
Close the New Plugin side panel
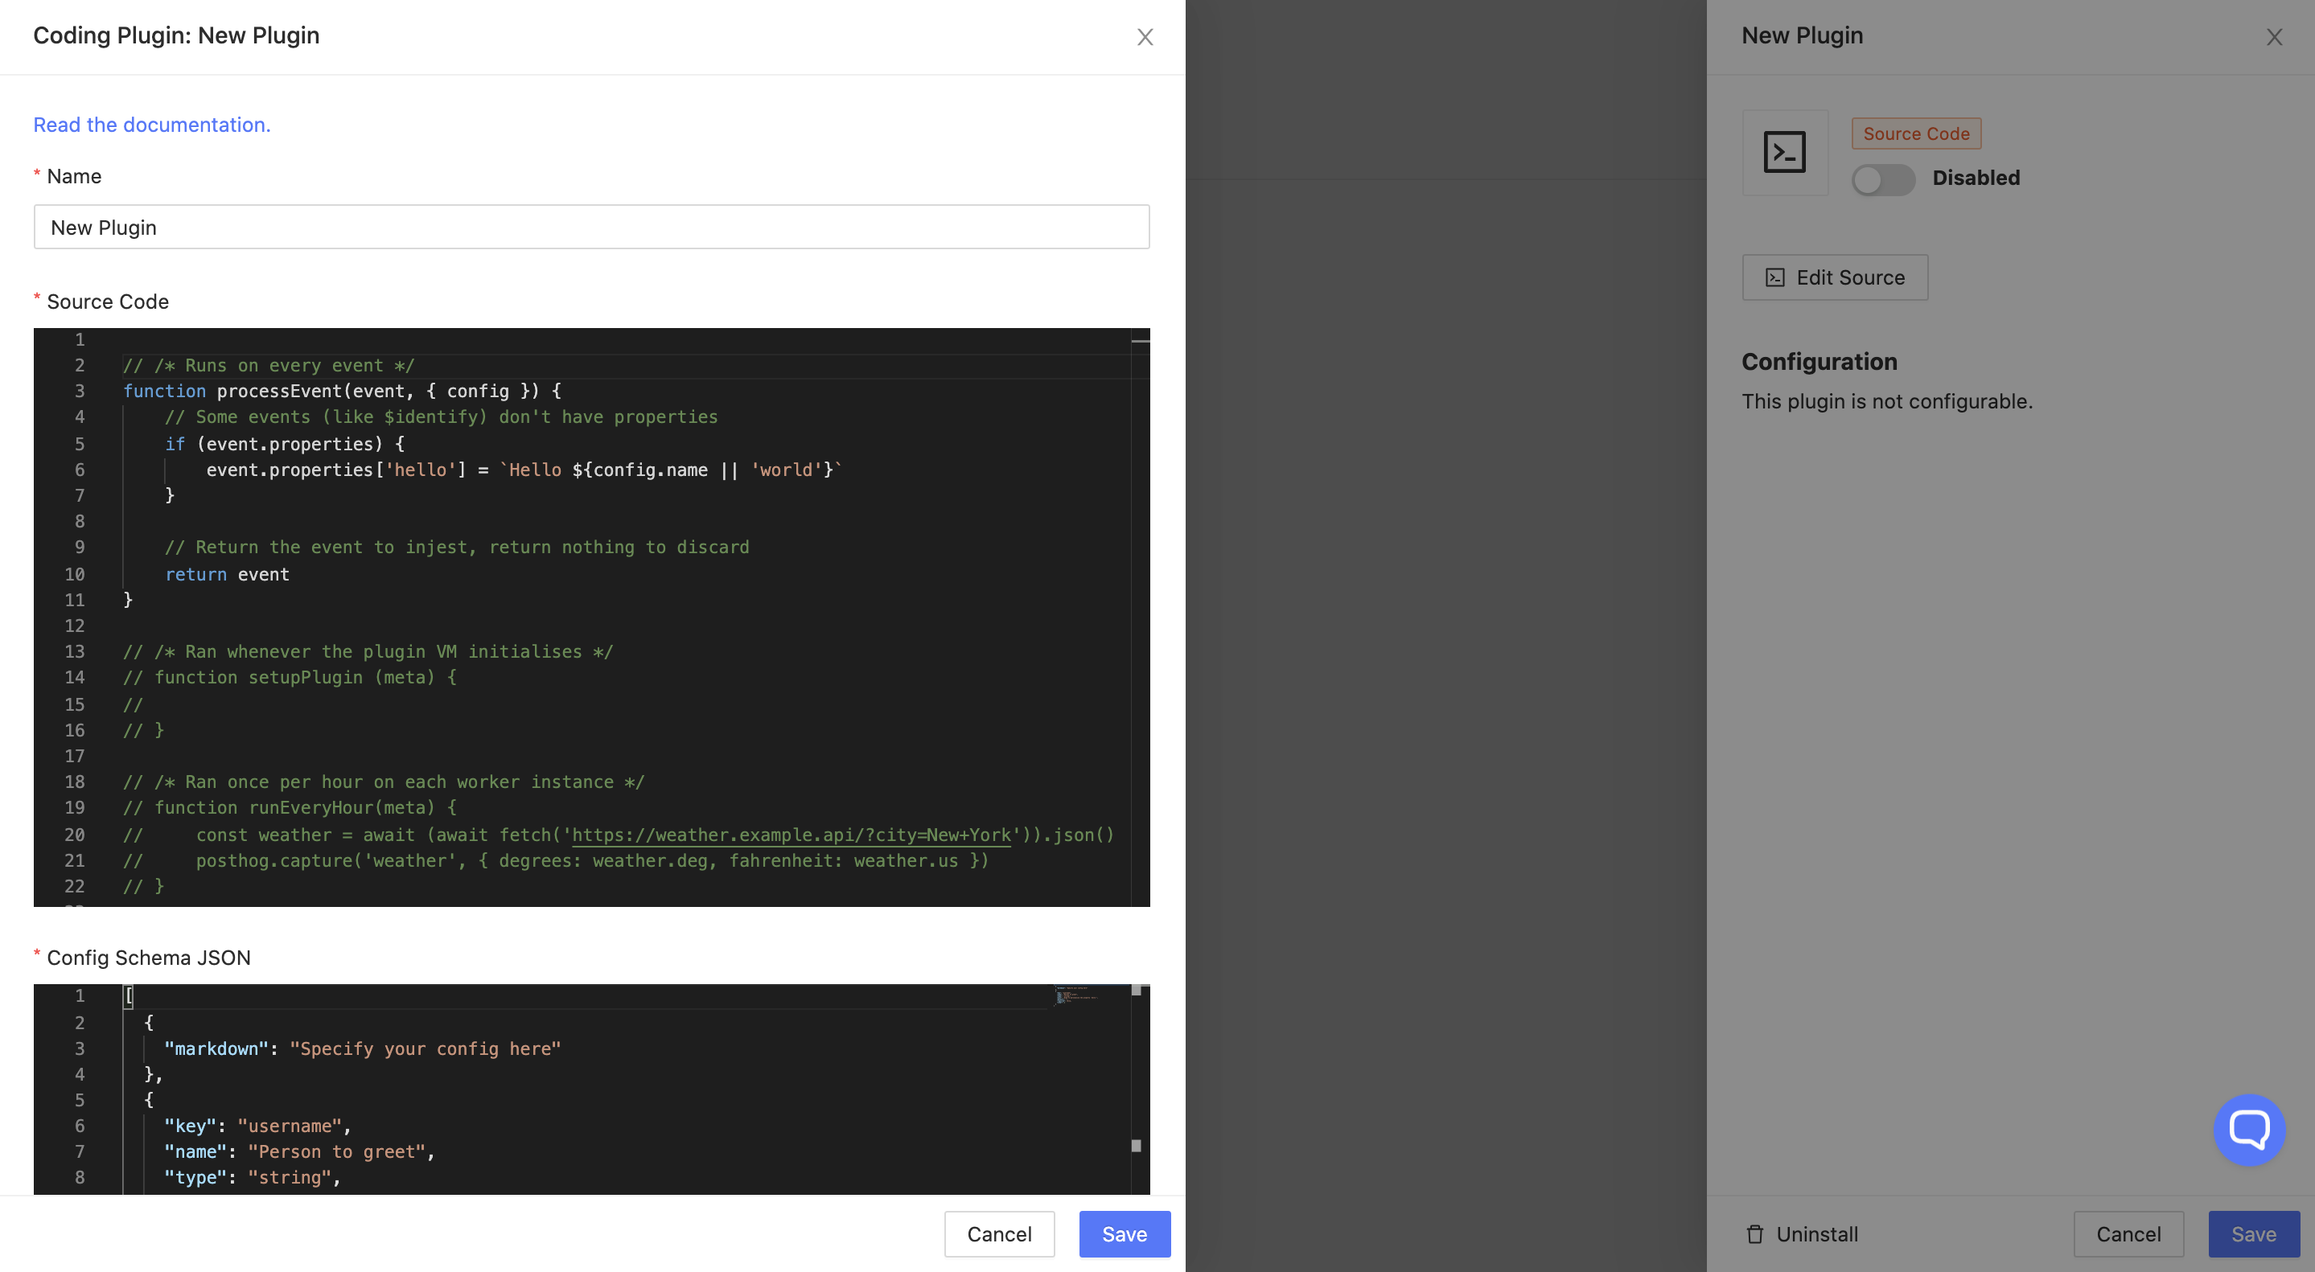pyautogui.click(x=2275, y=37)
